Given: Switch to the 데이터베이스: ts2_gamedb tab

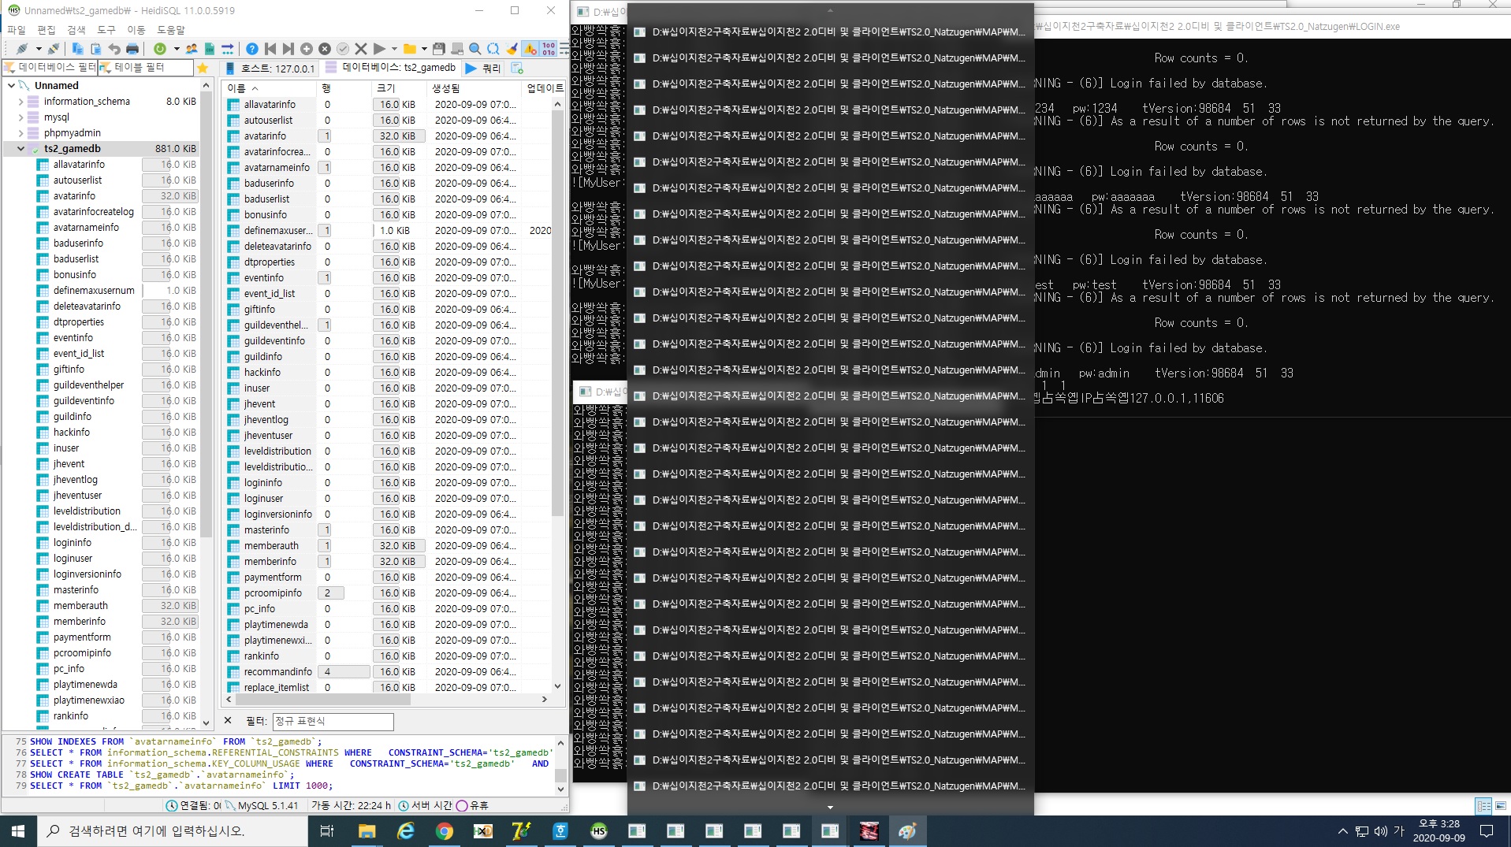Looking at the screenshot, I should tap(391, 69).
